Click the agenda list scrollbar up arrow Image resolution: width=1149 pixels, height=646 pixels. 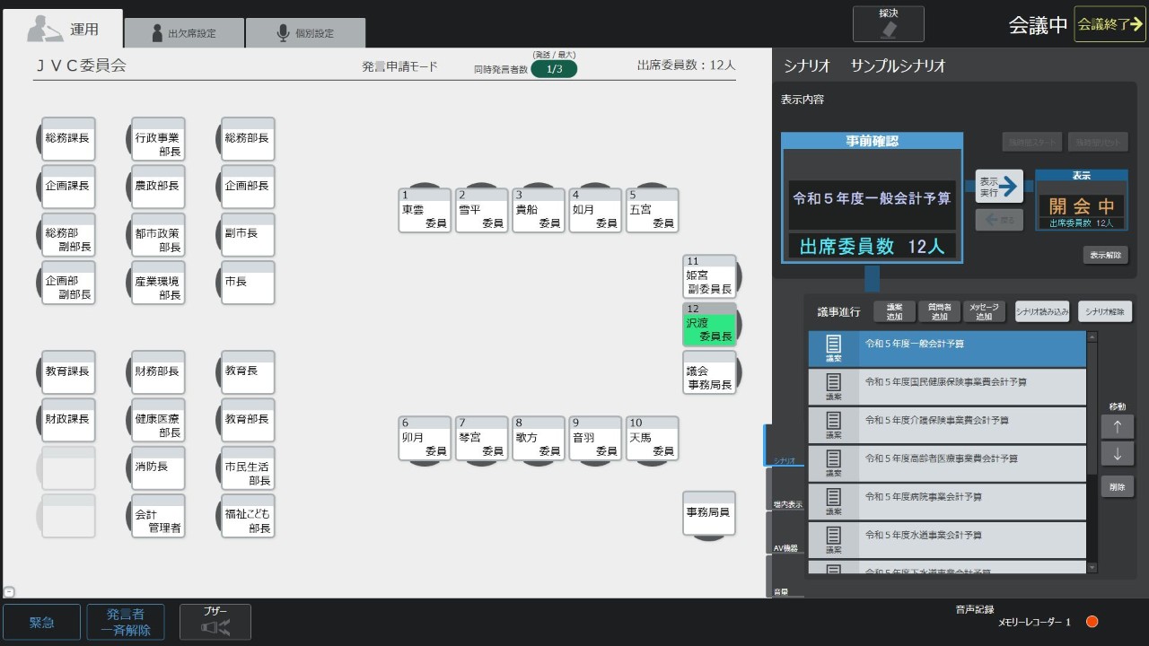point(1092,337)
